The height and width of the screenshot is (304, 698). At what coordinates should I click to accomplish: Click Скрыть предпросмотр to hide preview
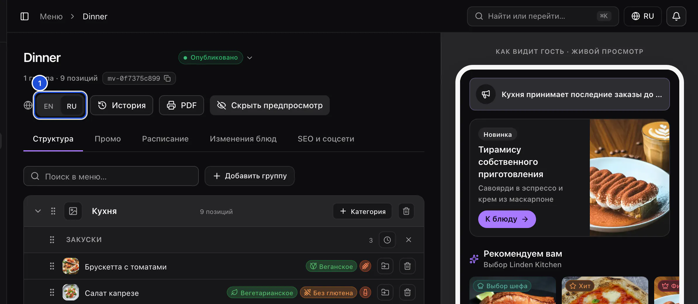point(269,105)
